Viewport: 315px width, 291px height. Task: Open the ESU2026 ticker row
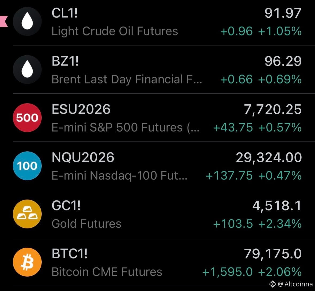click(x=164, y=118)
